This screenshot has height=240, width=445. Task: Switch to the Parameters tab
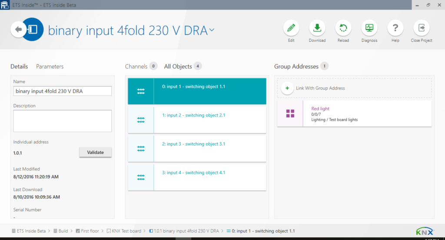(50, 67)
